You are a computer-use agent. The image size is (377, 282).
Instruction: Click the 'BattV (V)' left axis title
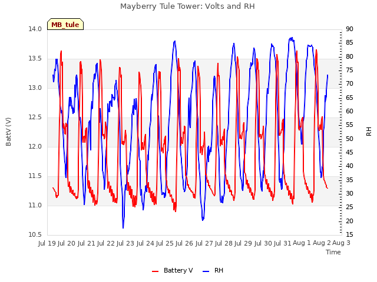(8, 132)
